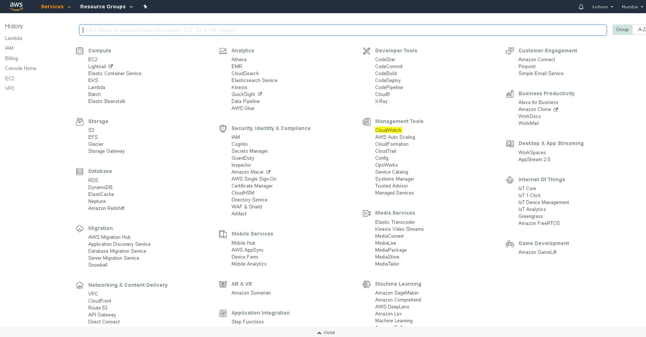The image size is (646, 337).
Task: Open the Mumbai region selector
Action: click(x=632, y=7)
